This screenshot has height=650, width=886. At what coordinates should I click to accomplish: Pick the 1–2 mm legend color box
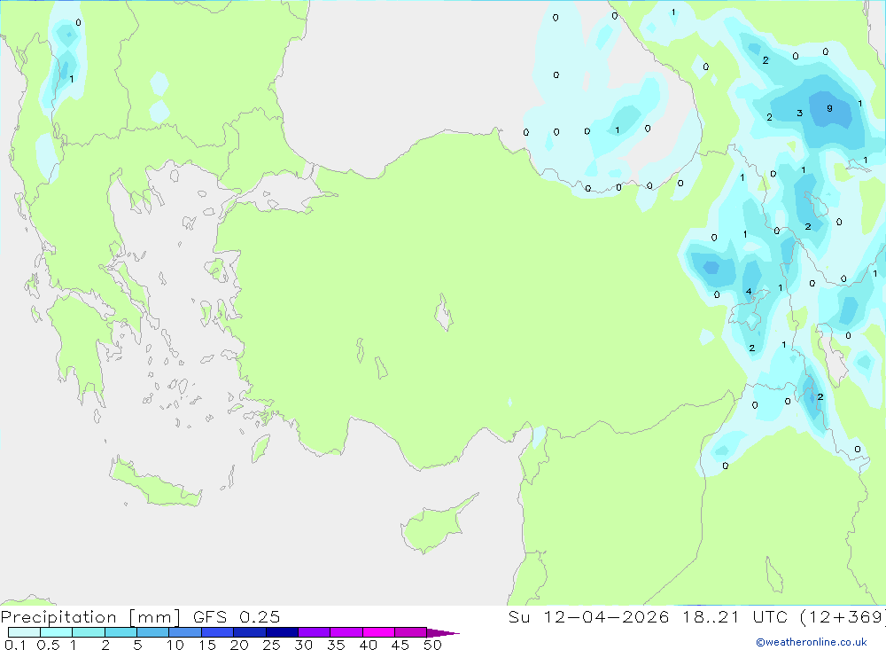coord(89,632)
